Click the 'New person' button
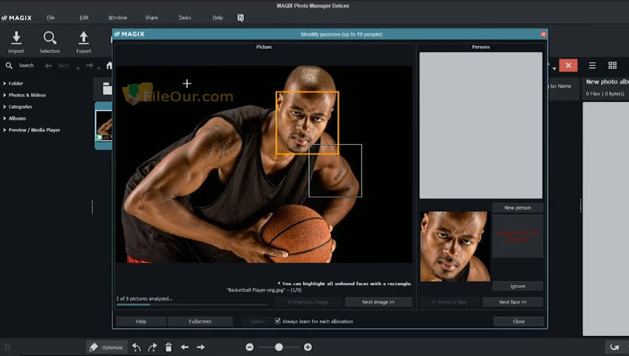 click(517, 208)
